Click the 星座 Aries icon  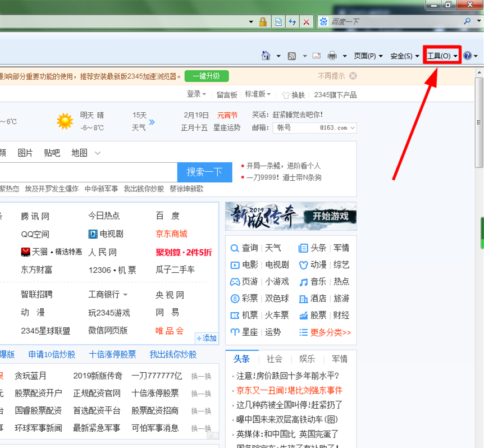[235, 332]
